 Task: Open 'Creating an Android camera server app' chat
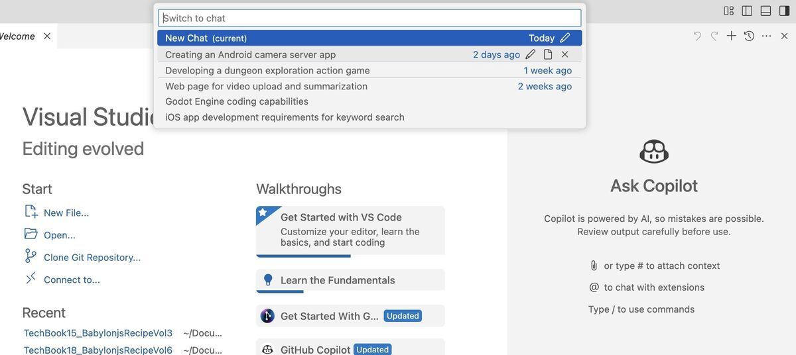pos(369,54)
